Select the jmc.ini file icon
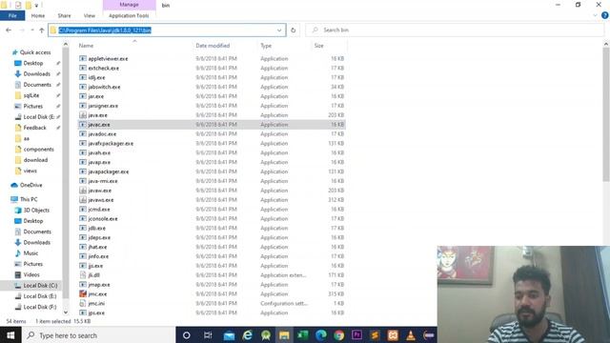This screenshot has width=610, height=343. click(x=83, y=303)
